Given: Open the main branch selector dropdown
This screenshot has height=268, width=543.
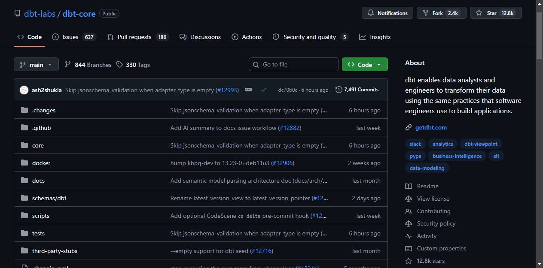Looking at the screenshot, I should 36,65.
